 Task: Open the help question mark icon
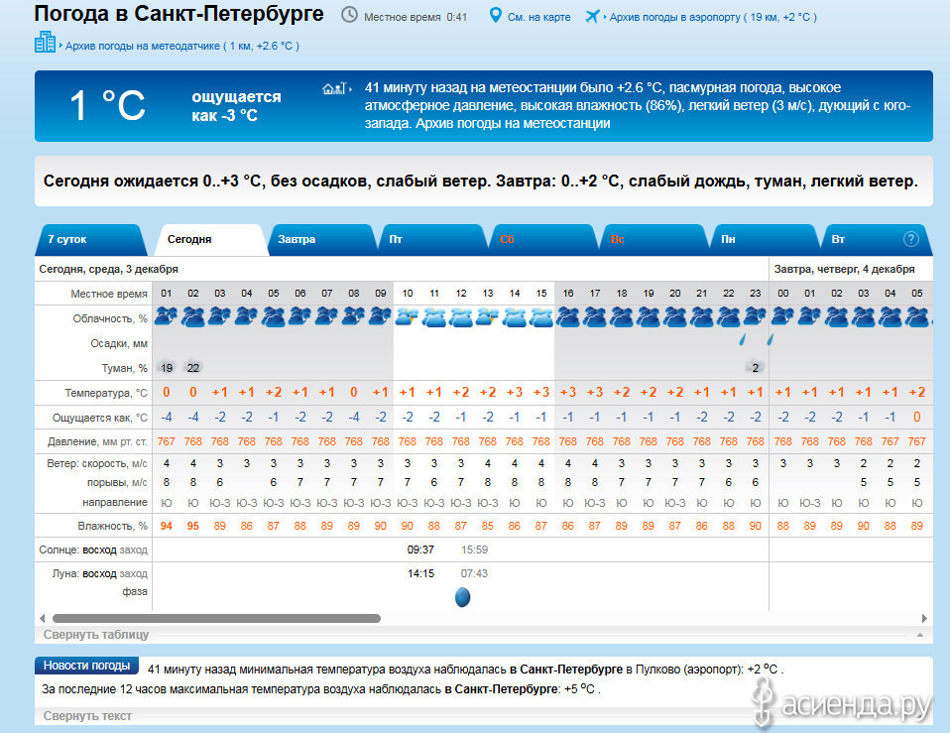[910, 239]
